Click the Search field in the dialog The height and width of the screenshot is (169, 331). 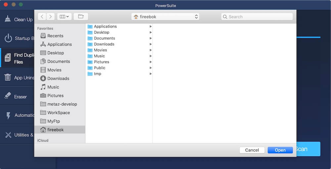[x=257, y=17]
